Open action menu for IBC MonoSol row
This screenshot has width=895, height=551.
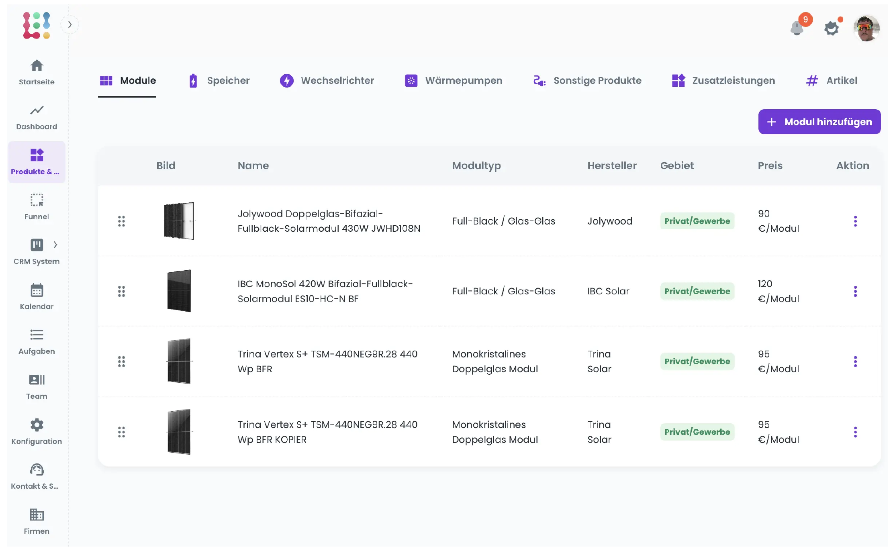click(x=855, y=292)
